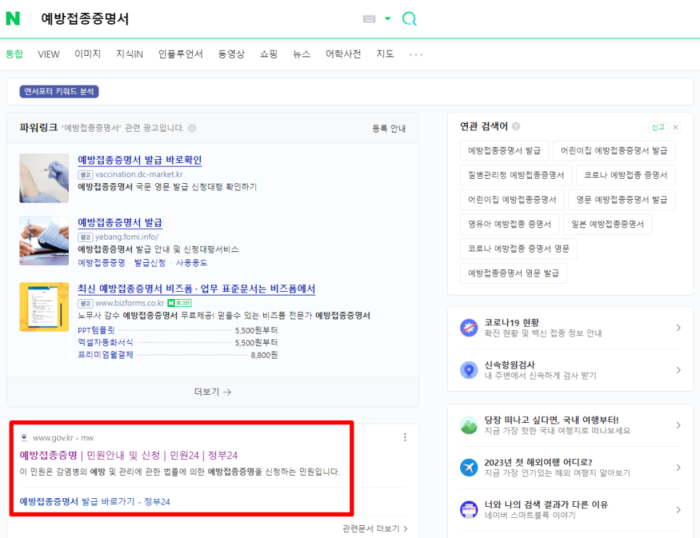Select related search 영문 예방접종증명서 발급

pyautogui.click(x=622, y=199)
